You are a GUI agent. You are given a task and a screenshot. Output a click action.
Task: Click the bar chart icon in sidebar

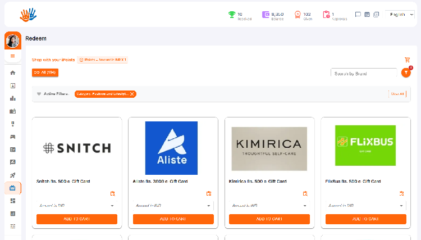pyautogui.click(x=13, y=98)
